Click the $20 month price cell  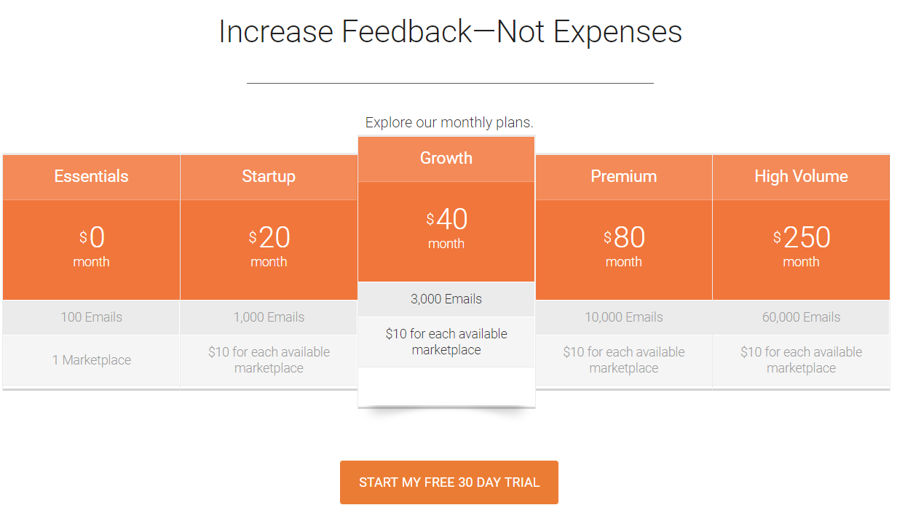(x=269, y=247)
